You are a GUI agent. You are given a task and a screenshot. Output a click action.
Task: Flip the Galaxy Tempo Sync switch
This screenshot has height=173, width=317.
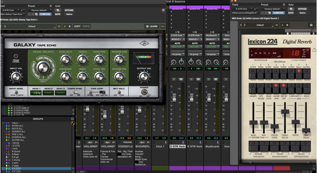click(75, 92)
